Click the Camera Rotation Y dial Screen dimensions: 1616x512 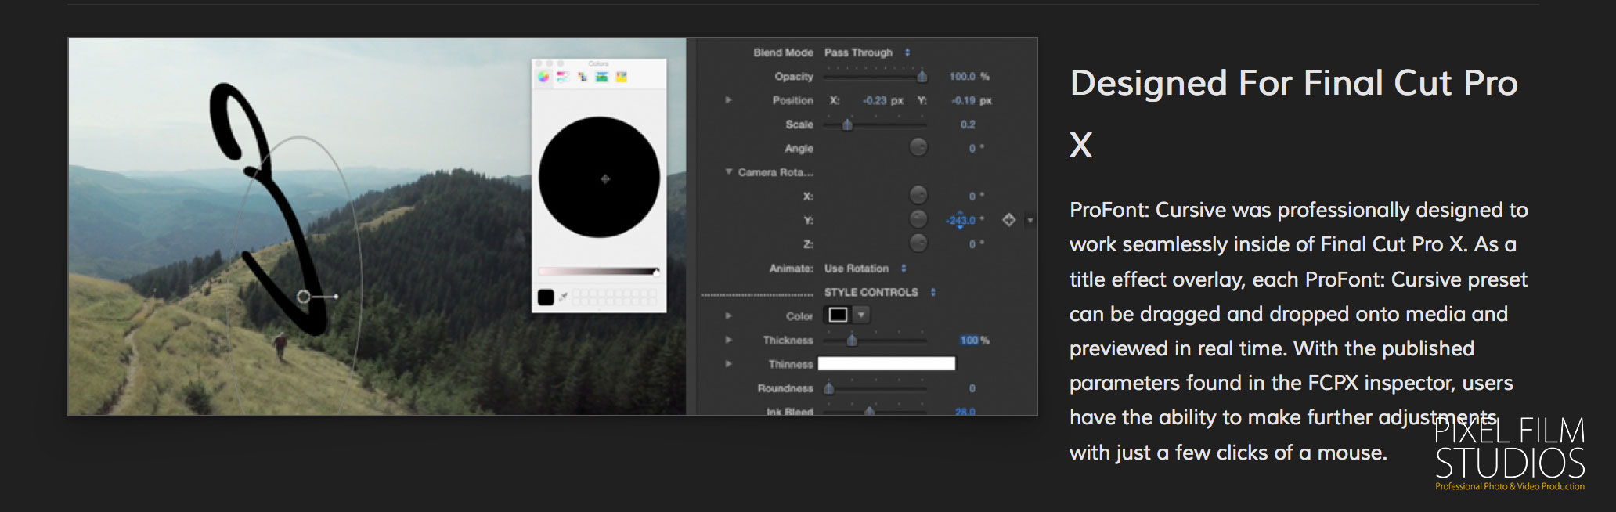918,219
